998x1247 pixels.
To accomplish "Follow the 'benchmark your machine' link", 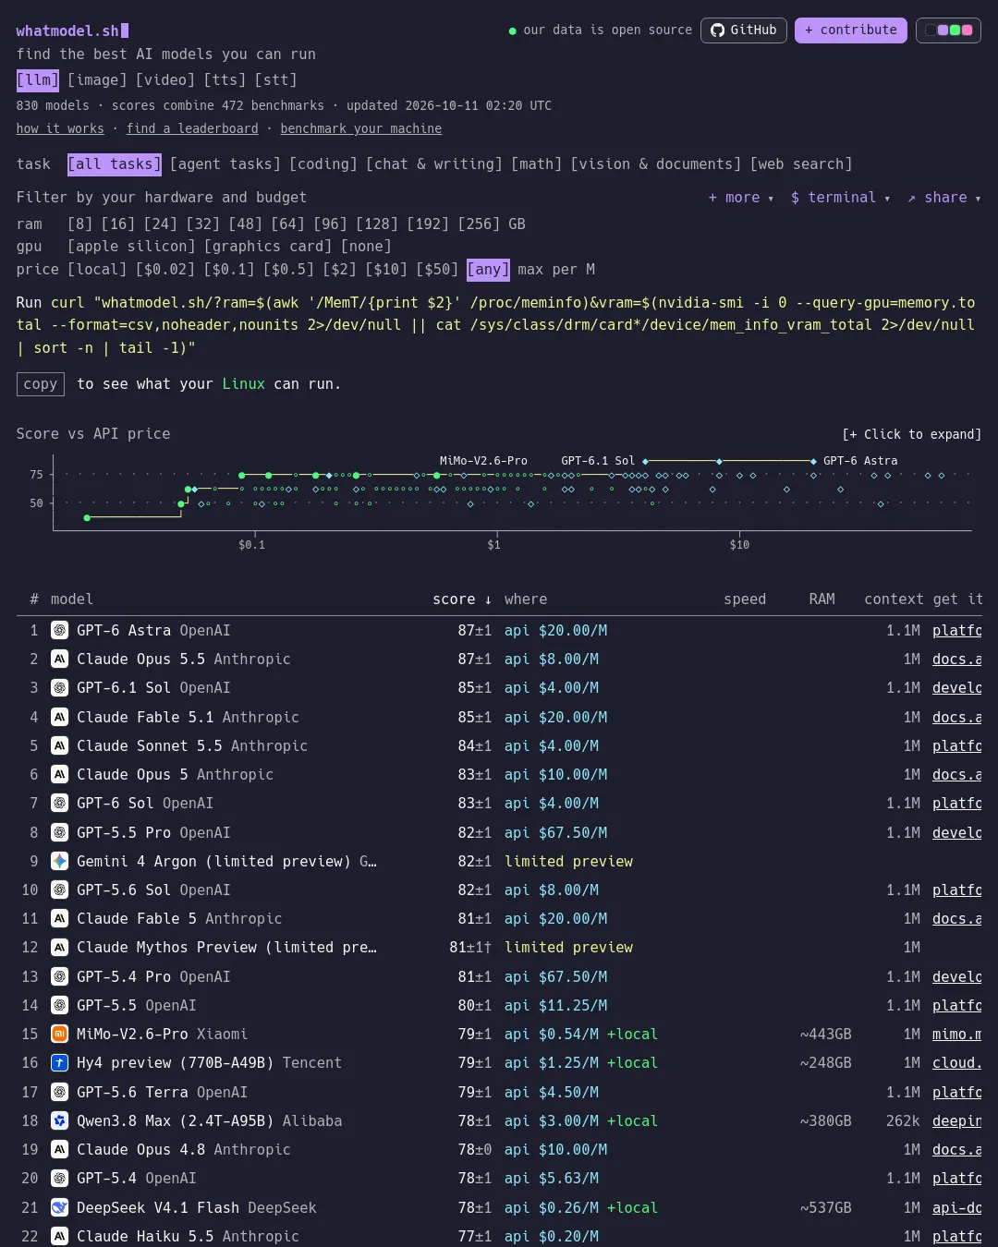I will pyautogui.click(x=361, y=129).
